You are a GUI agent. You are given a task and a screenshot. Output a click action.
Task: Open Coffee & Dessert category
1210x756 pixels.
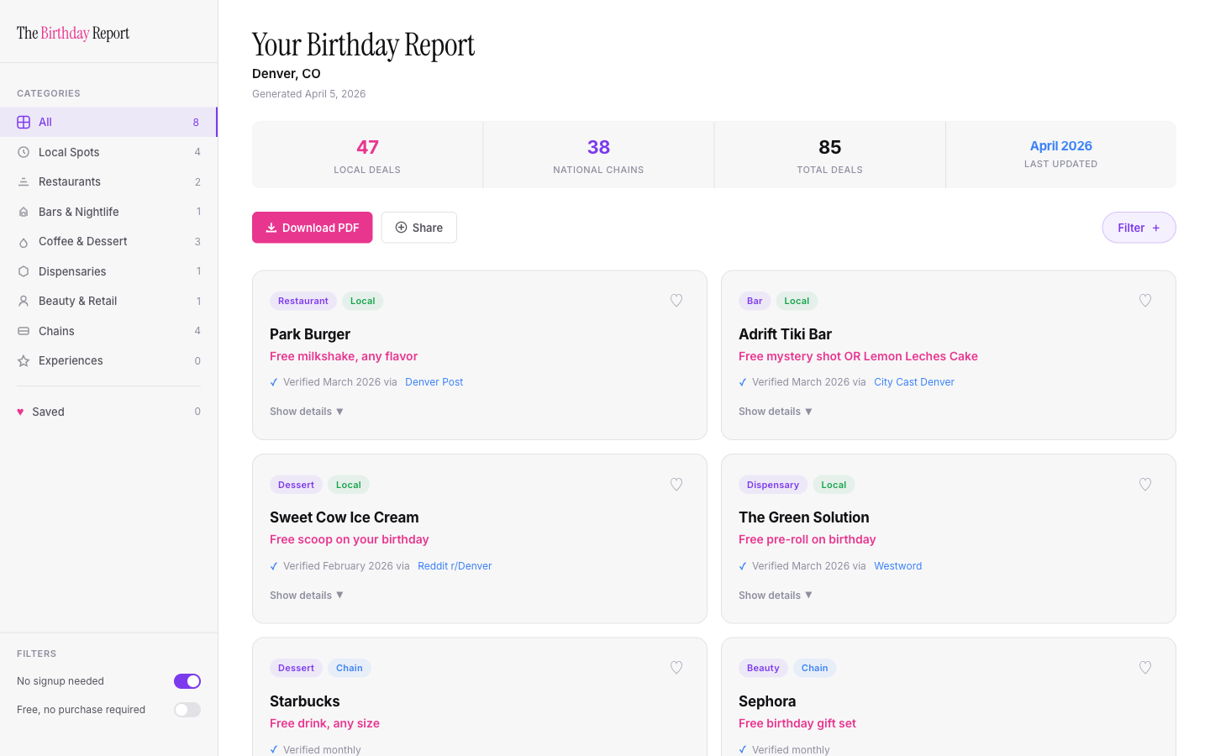pos(108,241)
